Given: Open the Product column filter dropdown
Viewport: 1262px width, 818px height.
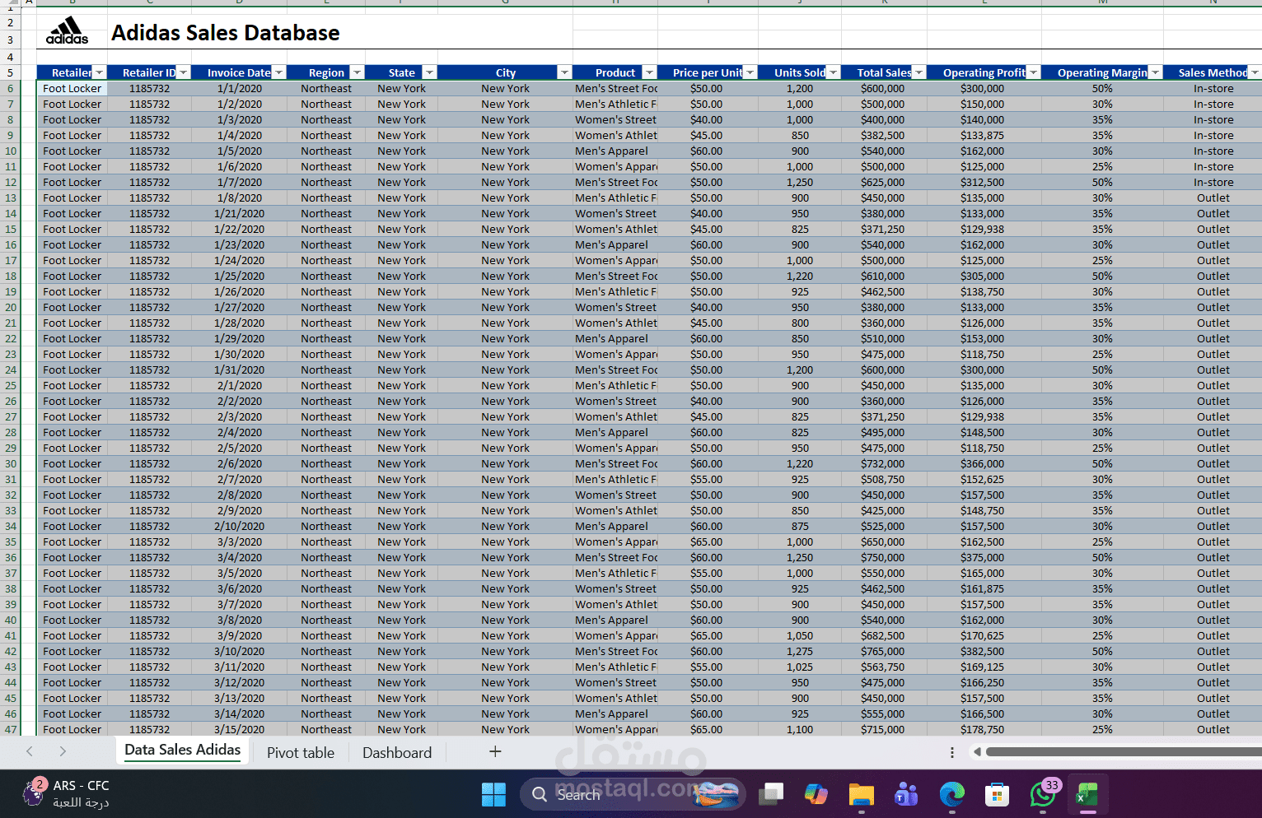Looking at the screenshot, I should pyautogui.click(x=650, y=72).
